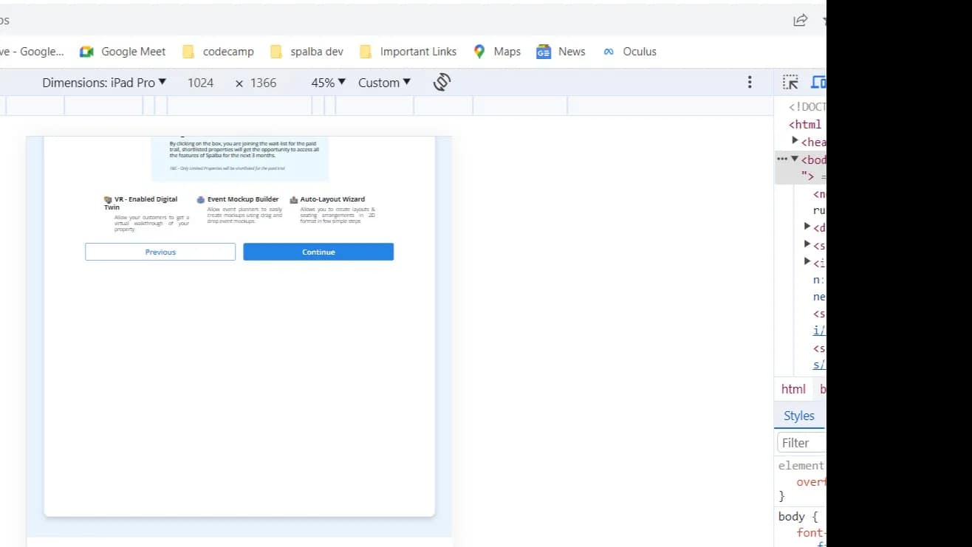The image size is (972, 547).
Task: Open the Custom throttling dropdown
Action: pyautogui.click(x=384, y=83)
